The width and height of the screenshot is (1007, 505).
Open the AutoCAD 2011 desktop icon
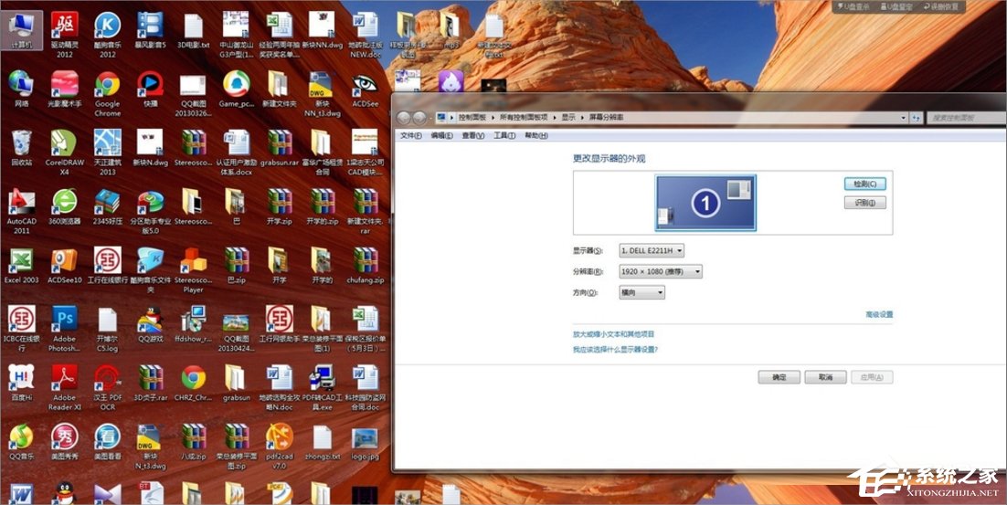[x=20, y=203]
